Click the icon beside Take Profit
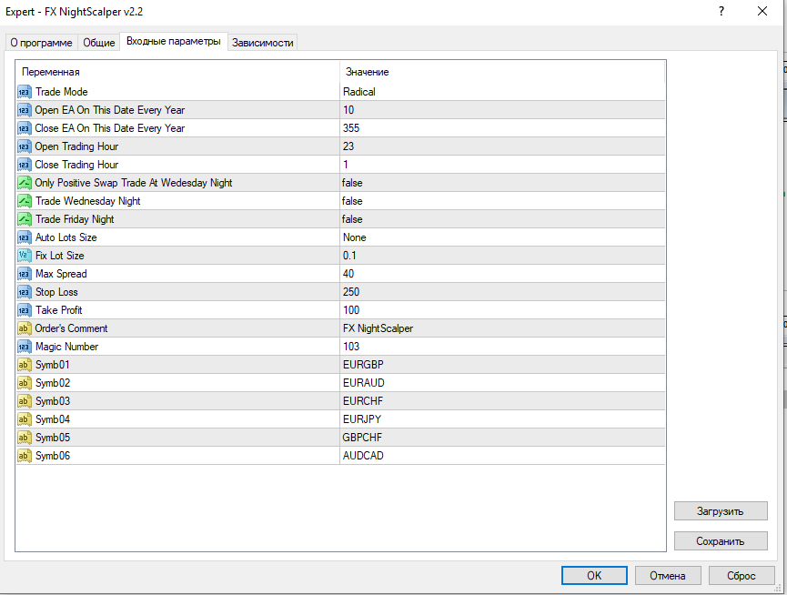The image size is (787, 595). pyautogui.click(x=24, y=310)
